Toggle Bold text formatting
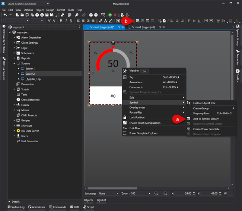 pos(61,21)
